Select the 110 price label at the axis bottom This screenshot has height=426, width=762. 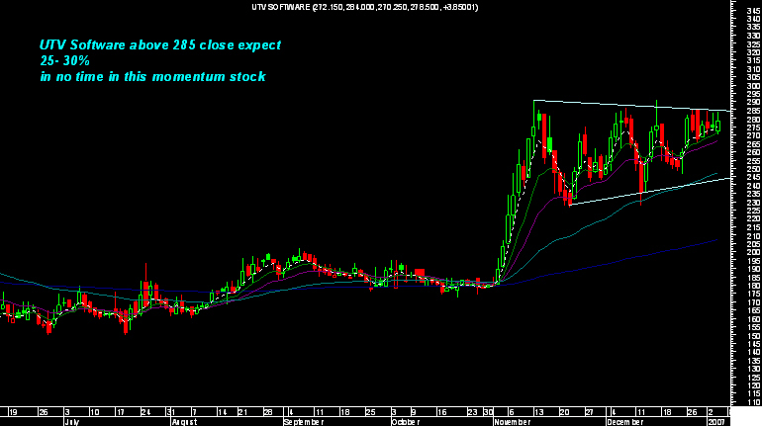754,402
